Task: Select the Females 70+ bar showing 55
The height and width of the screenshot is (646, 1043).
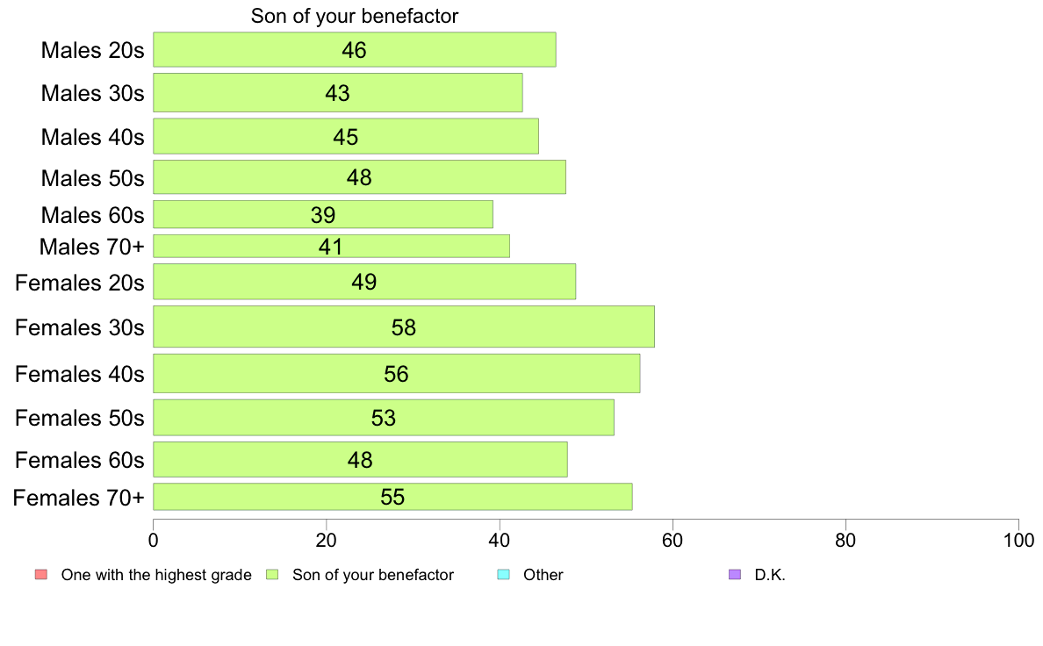Action: [392, 497]
